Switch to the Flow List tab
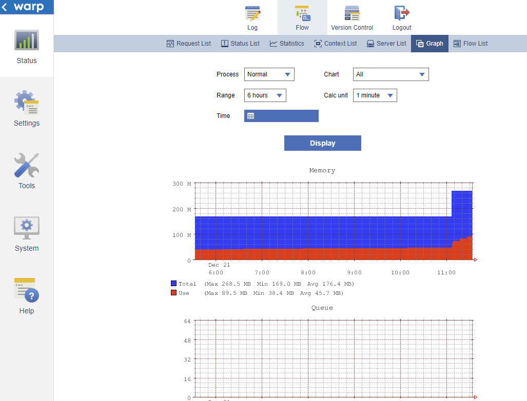Screen dimensions: 527x401 [x=470, y=43]
